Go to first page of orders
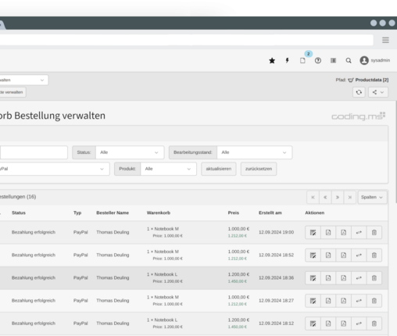Viewport: 397px width, 336px height. pyautogui.click(x=313, y=197)
